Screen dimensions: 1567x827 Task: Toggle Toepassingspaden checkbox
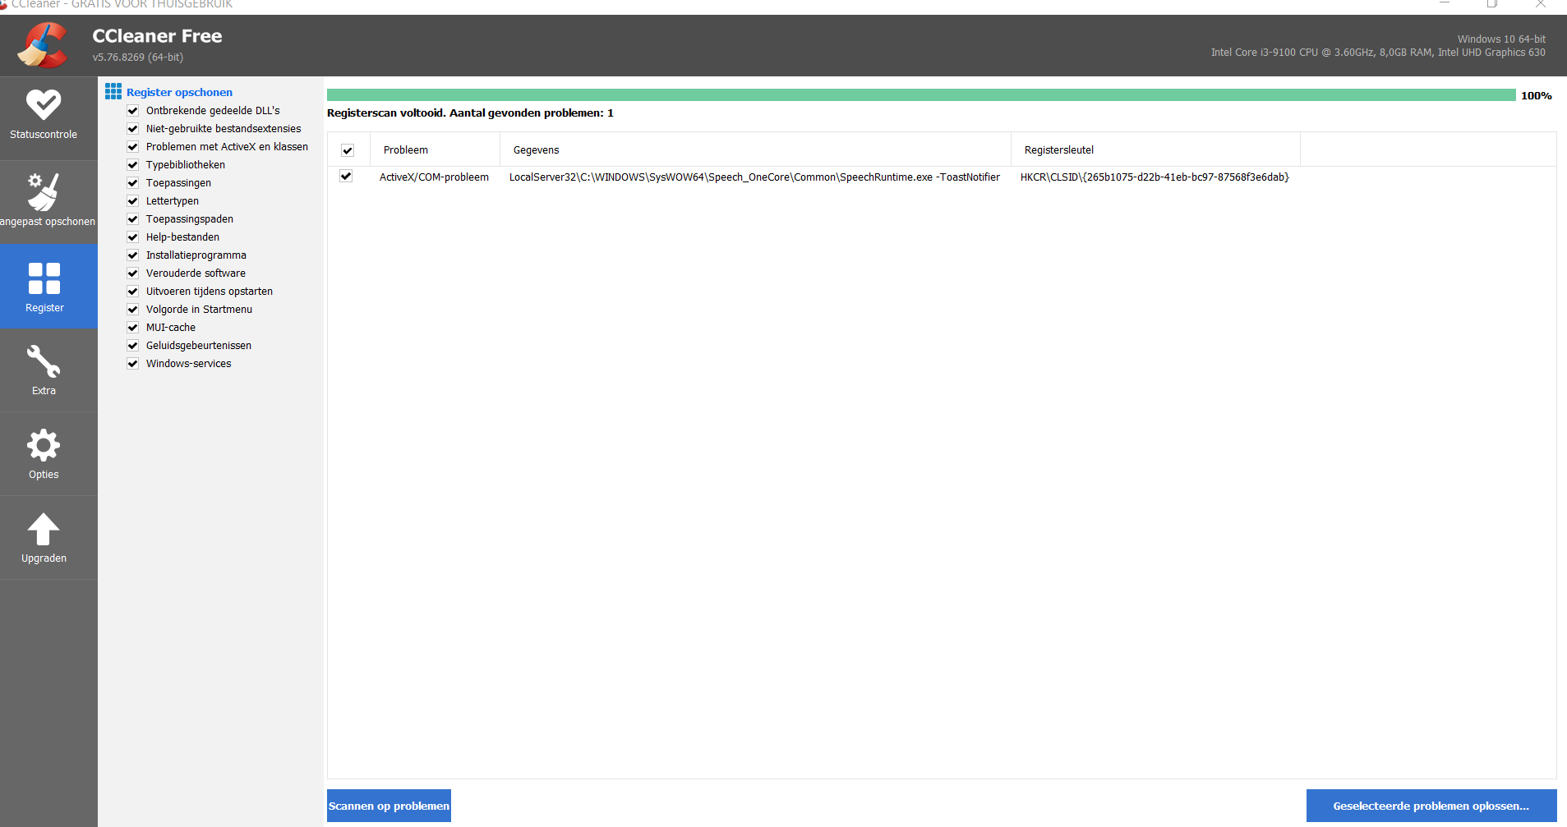click(x=132, y=218)
